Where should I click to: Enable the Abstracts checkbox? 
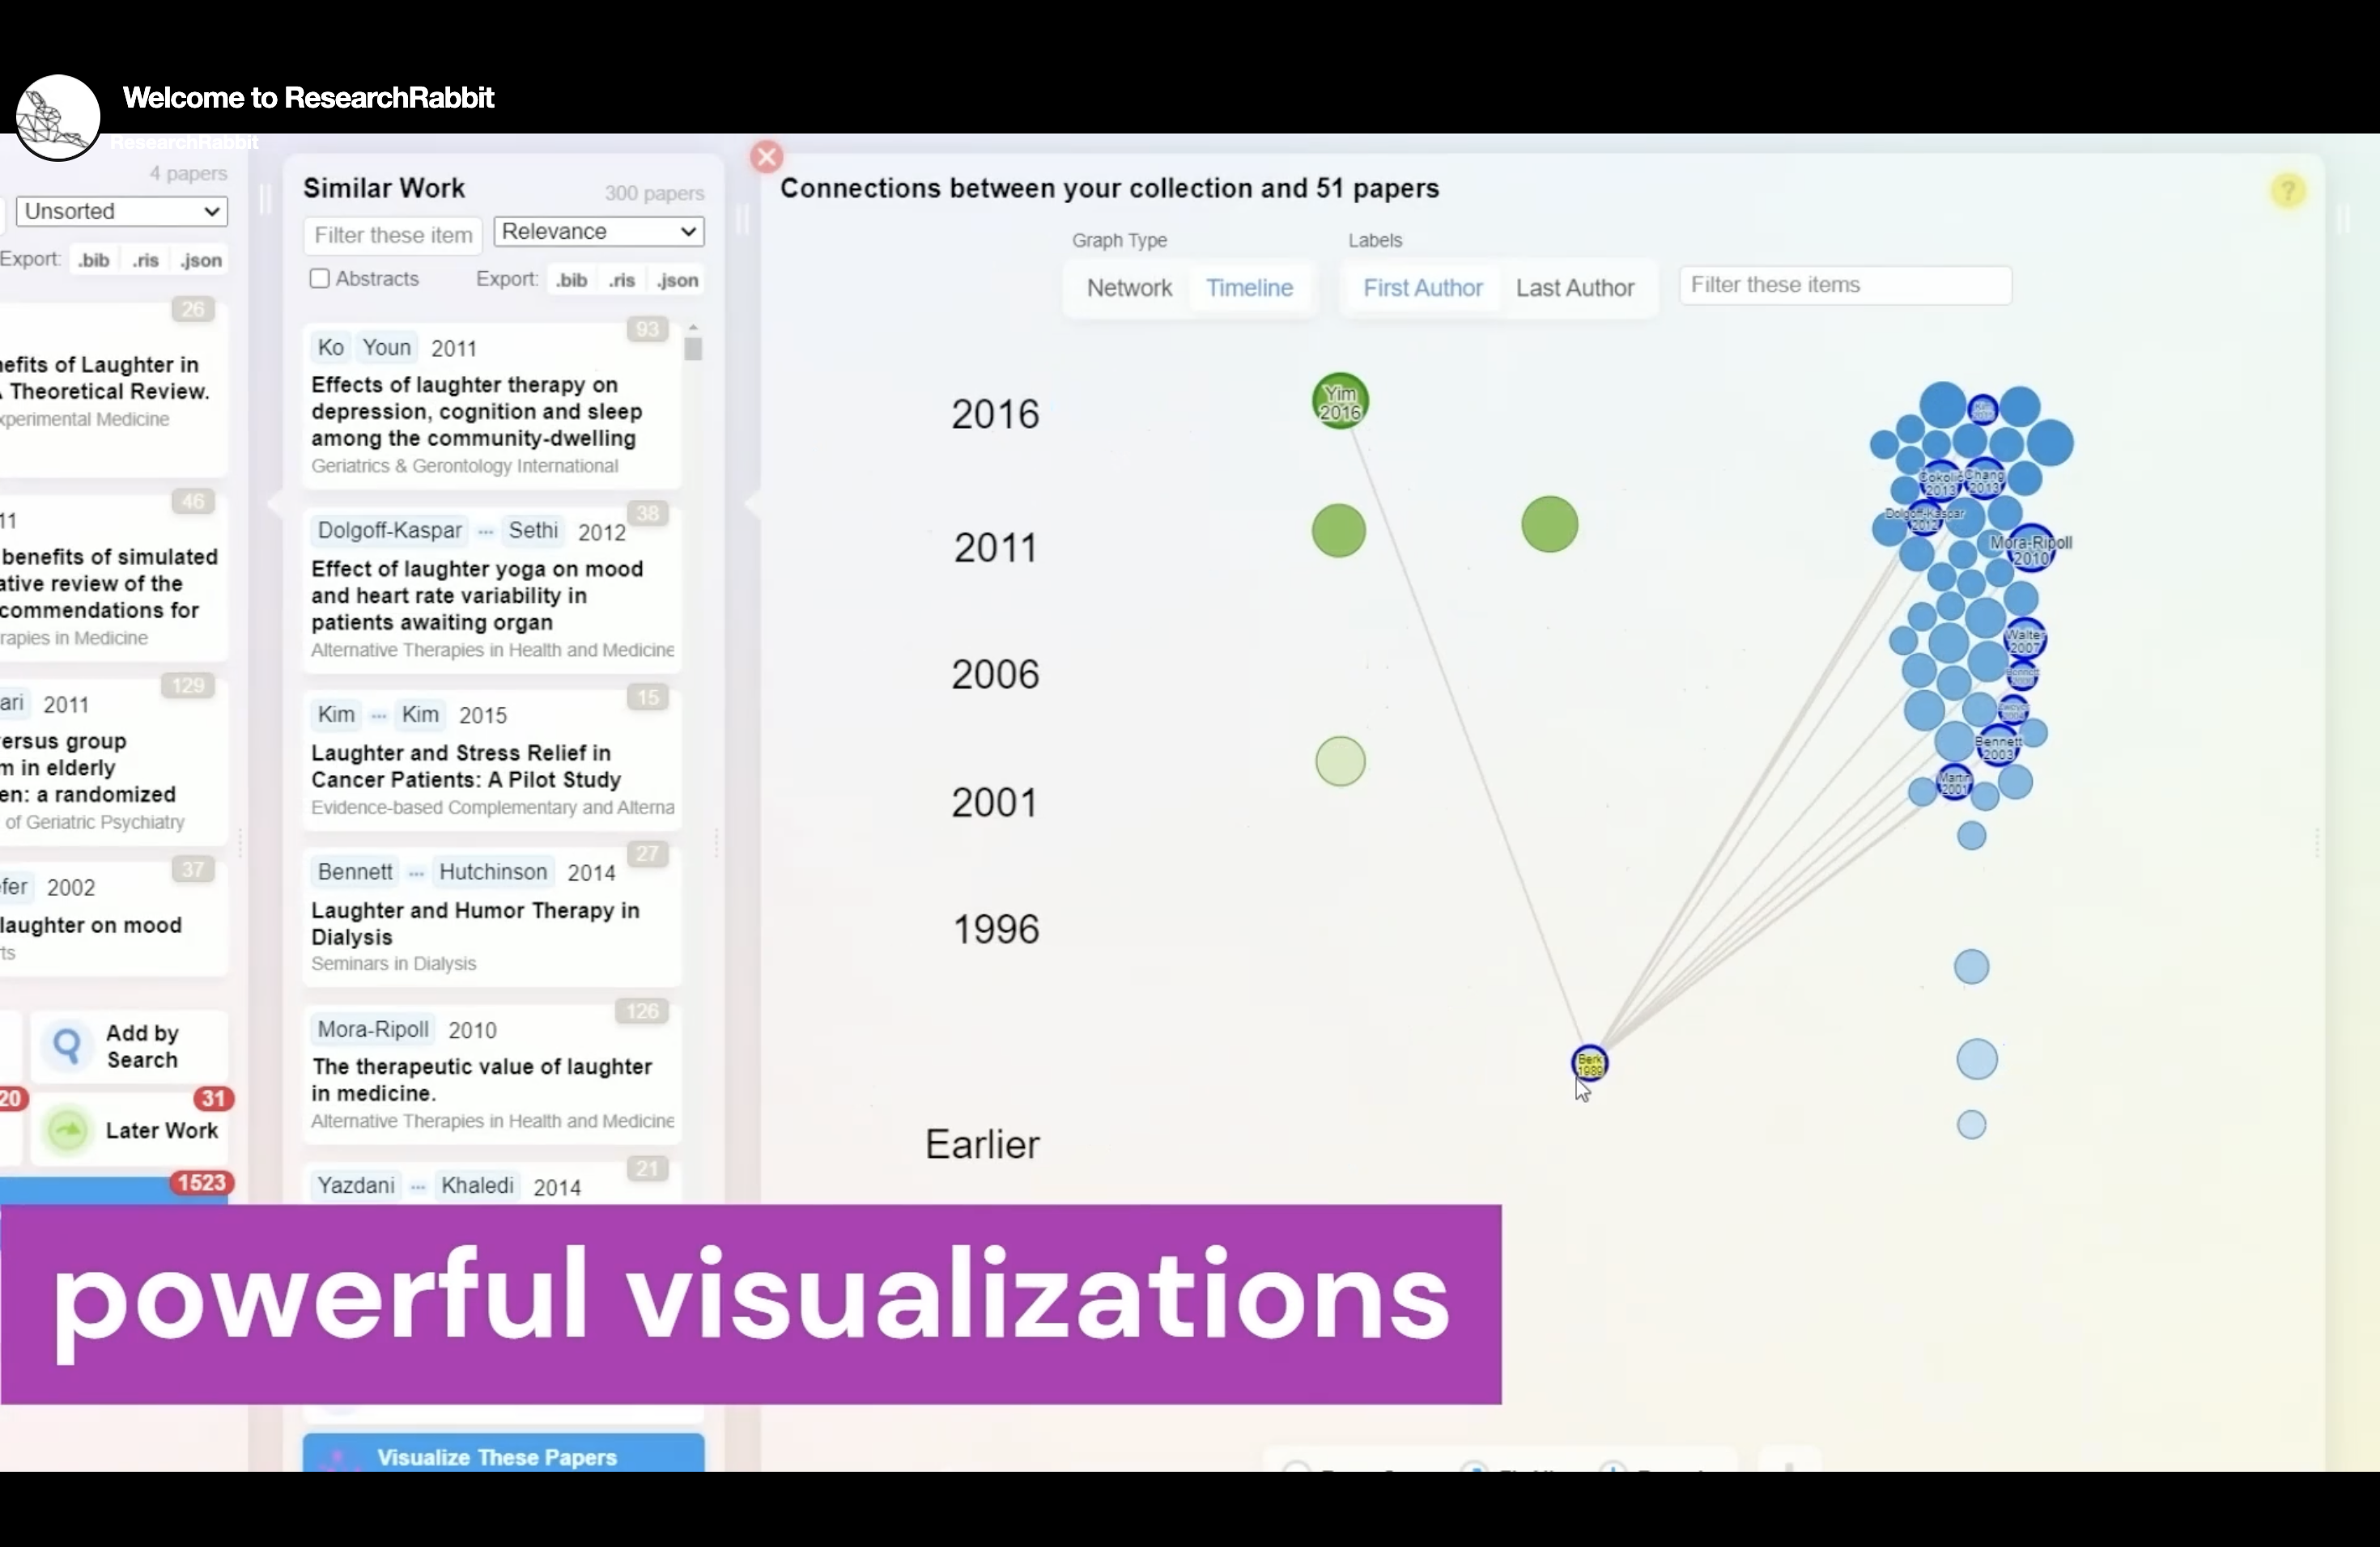click(320, 279)
